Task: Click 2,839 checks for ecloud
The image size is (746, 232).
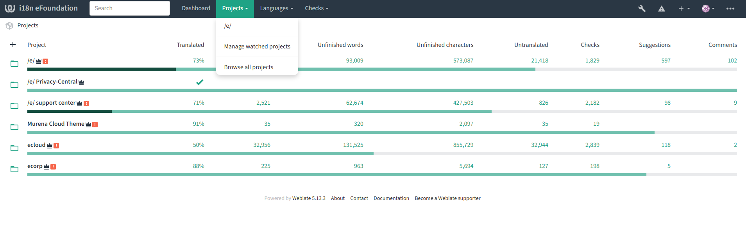Action: 592,145
